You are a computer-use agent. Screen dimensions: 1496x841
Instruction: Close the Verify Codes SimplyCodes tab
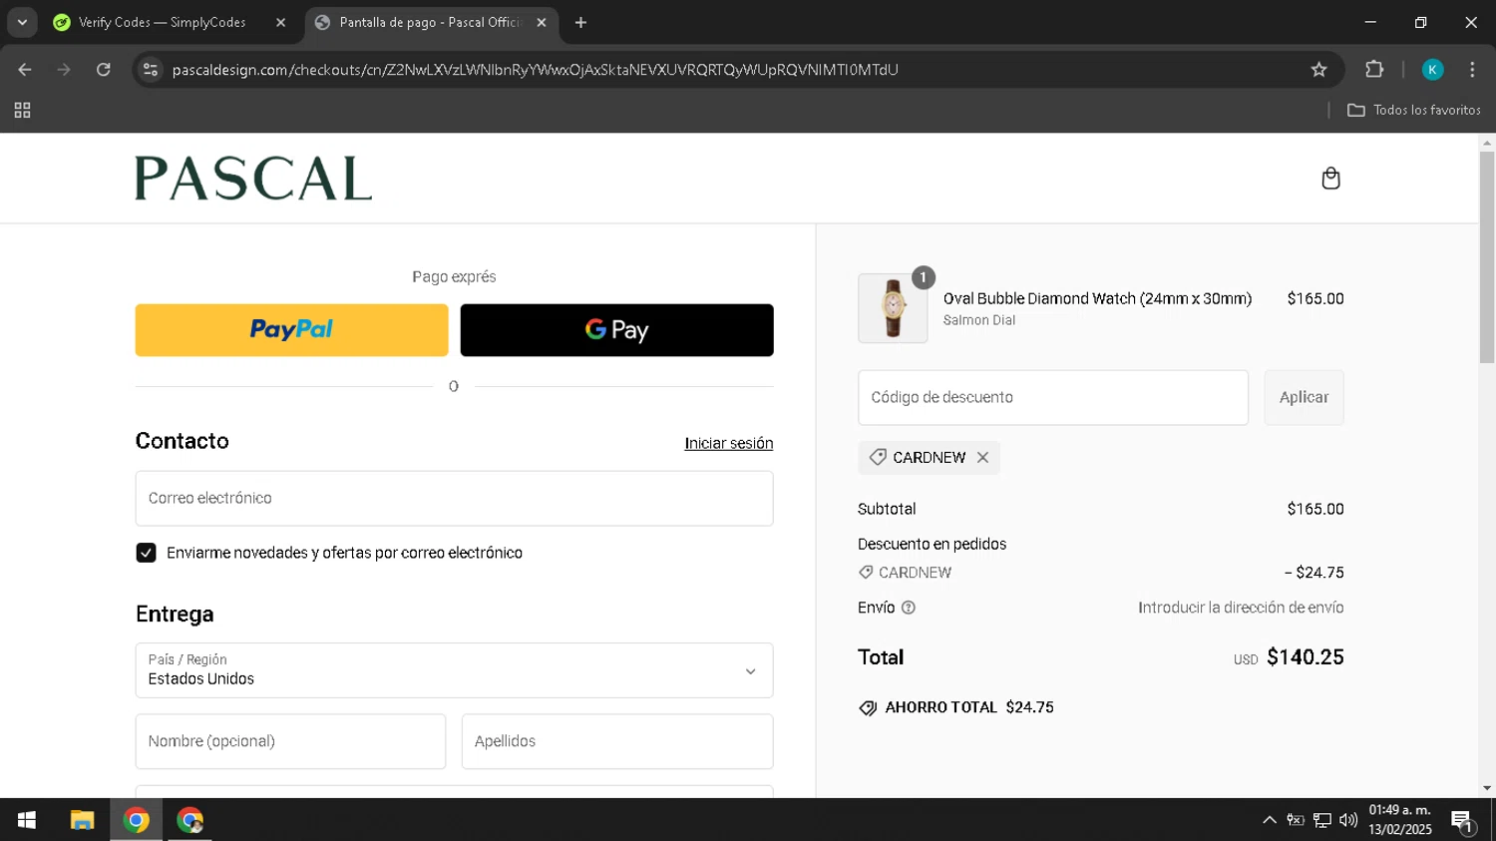pyautogui.click(x=280, y=22)
